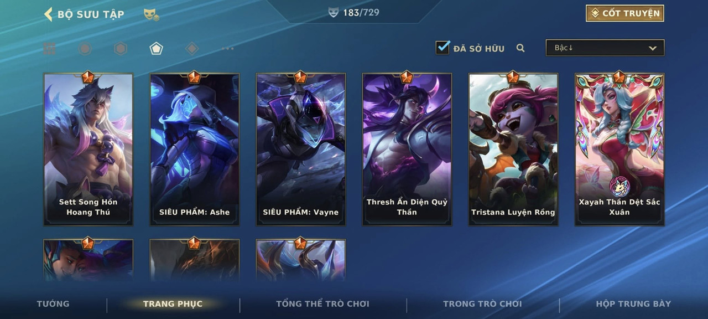Select the hexagon tier filter icon
The image size is (708, 319).
point(121,49)
